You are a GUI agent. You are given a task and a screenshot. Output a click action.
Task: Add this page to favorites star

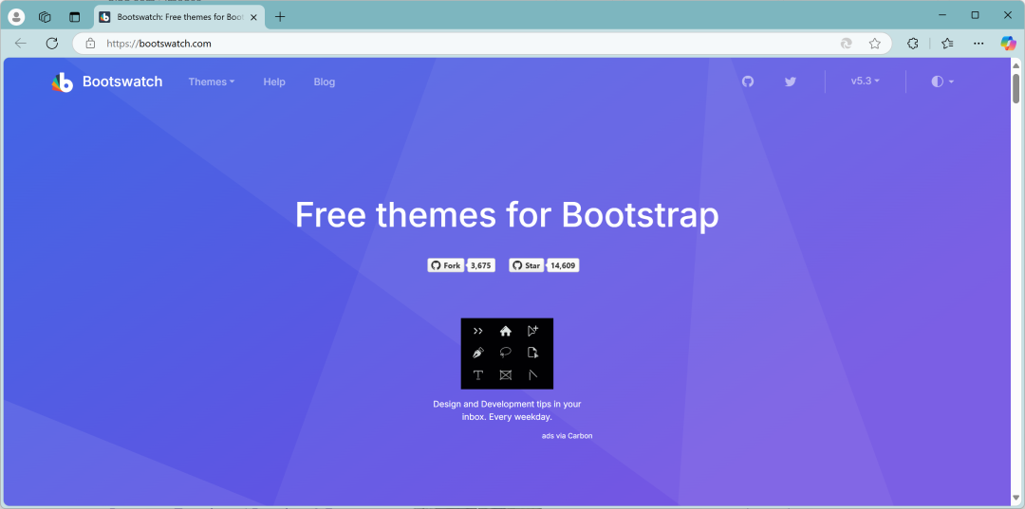(875, 44)
